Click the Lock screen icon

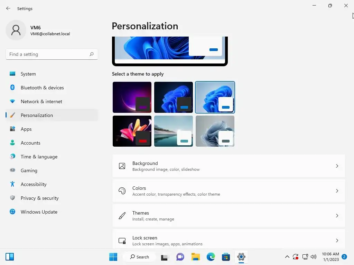[122, 241]
